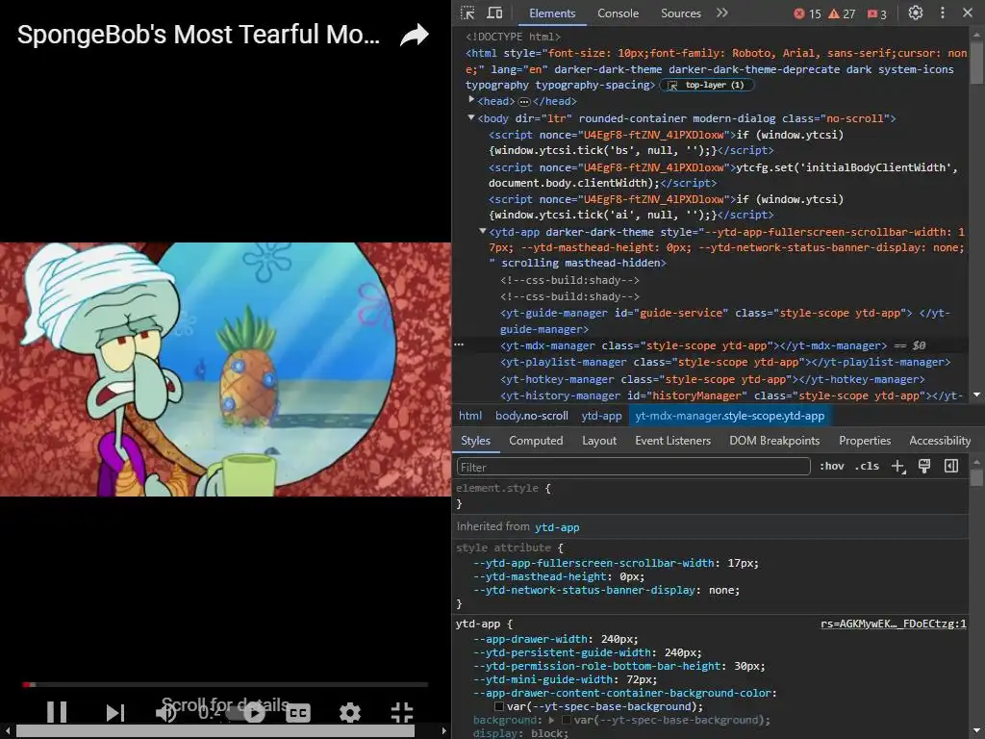Open the rs=AGKMywEK…_FDoECtzg:1 stylesheet link
The image size is (985, 739).
pos(894,624)
